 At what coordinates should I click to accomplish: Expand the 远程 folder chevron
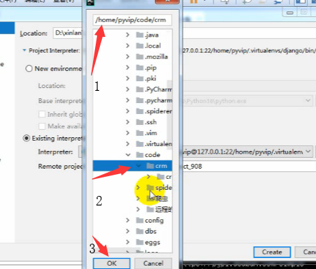(138, 210)
